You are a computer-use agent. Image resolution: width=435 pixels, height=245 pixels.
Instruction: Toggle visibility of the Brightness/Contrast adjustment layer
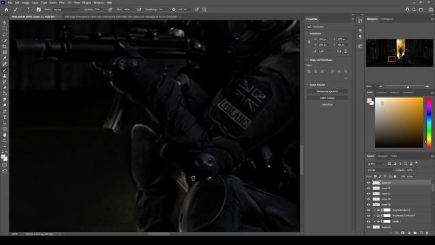[368, 216]
